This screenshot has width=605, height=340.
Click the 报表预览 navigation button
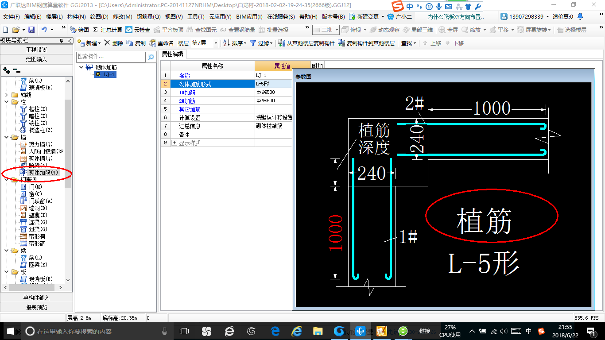[36, 307]
